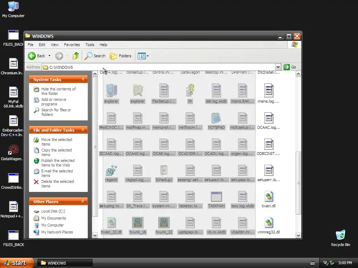The image size is (358, 268).
Task: Click Publish the selected items to the Web
Action: 58,163
